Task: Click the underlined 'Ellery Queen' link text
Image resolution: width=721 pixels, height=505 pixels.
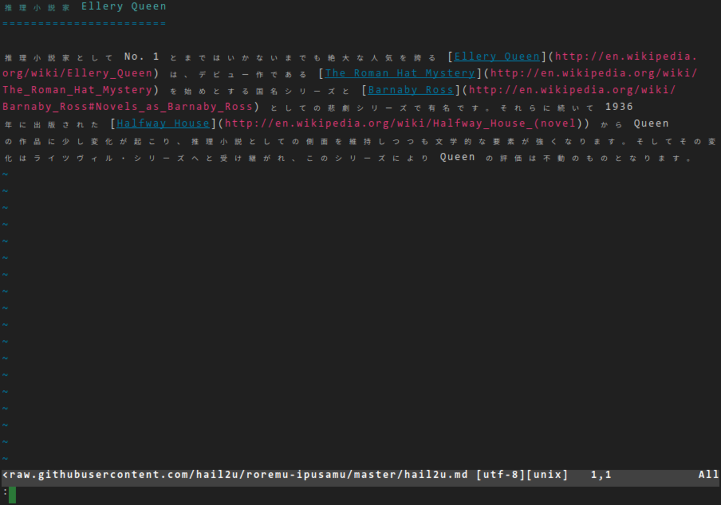Action: (497, 56)
